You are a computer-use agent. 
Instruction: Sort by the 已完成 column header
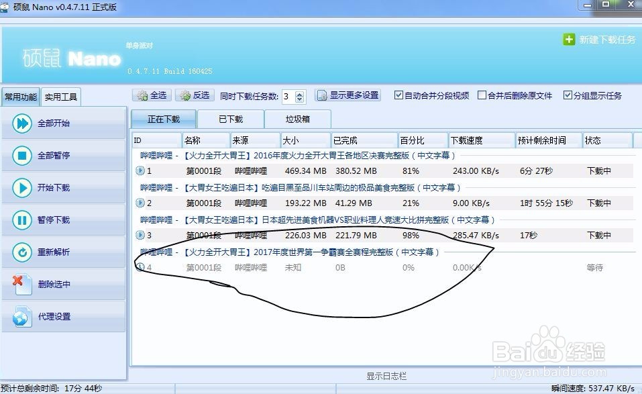[364, 140]
